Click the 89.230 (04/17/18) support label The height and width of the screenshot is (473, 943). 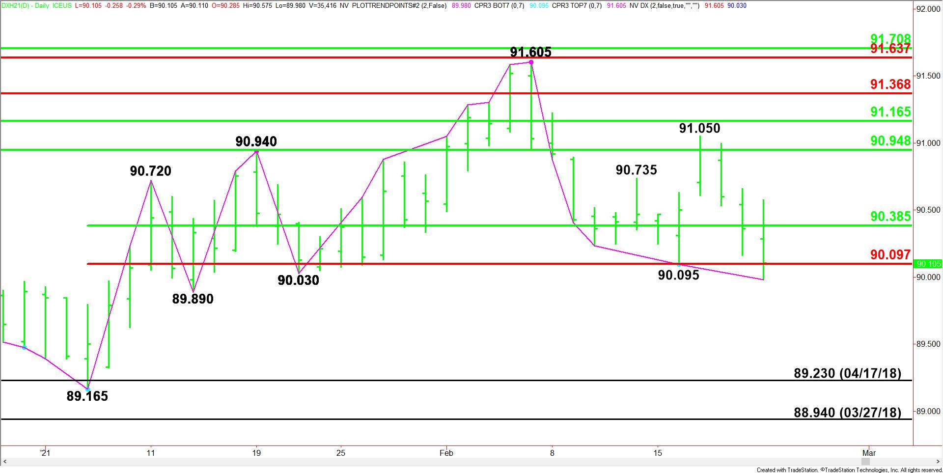[x=848, y=373]
